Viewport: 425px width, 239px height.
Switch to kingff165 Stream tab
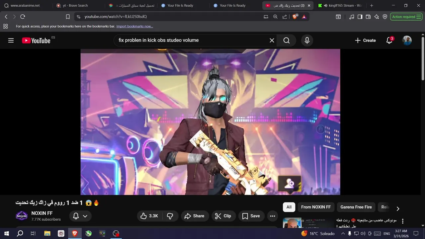coord(340,6)
